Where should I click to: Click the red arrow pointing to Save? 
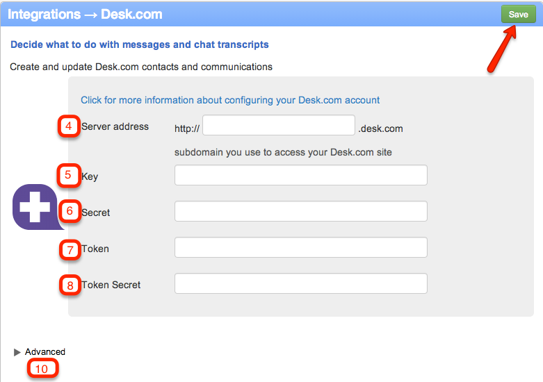point(502,49)
